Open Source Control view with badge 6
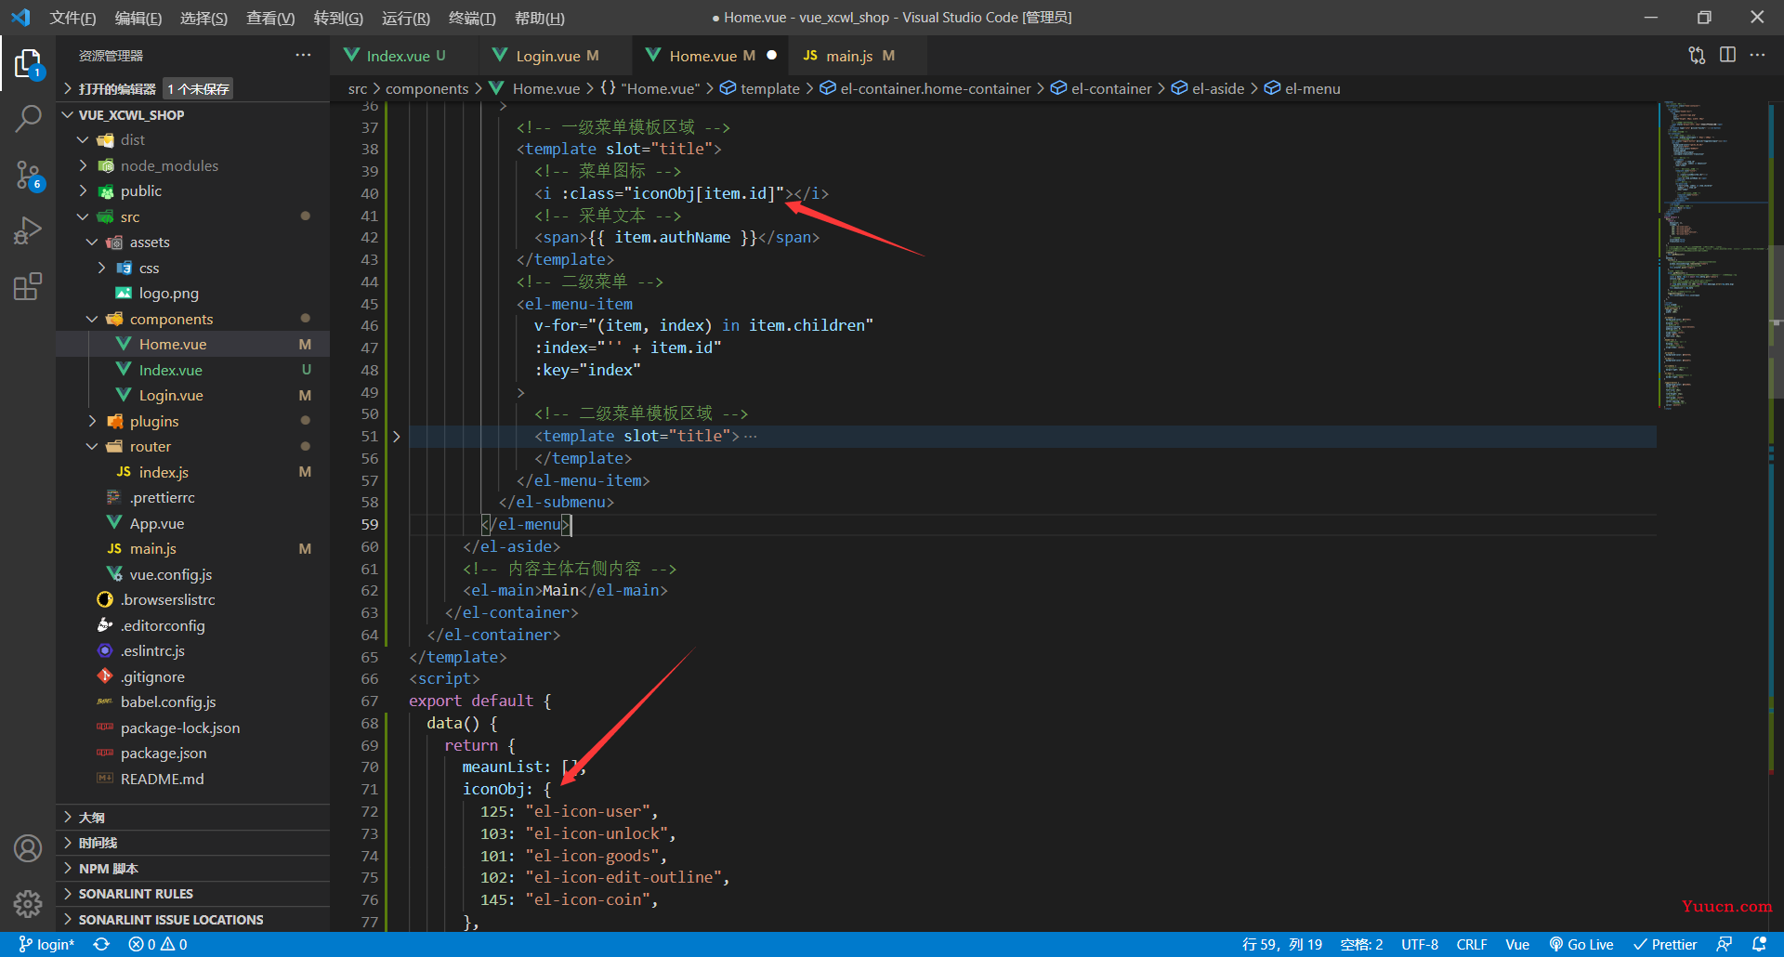Screen dimensions: 1784x957 coord(28,175)
